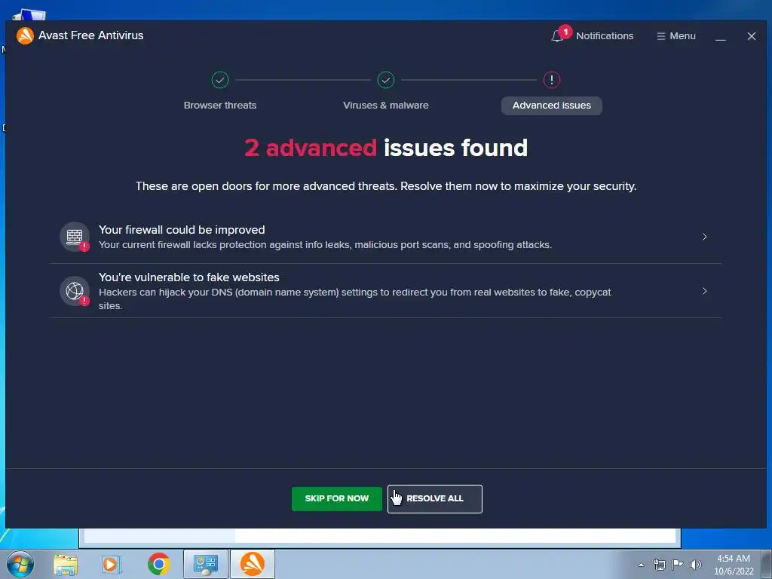
Task: Switch to the Control Panel taskbar item
Action: pyautogui.click(x=206, y=564)
